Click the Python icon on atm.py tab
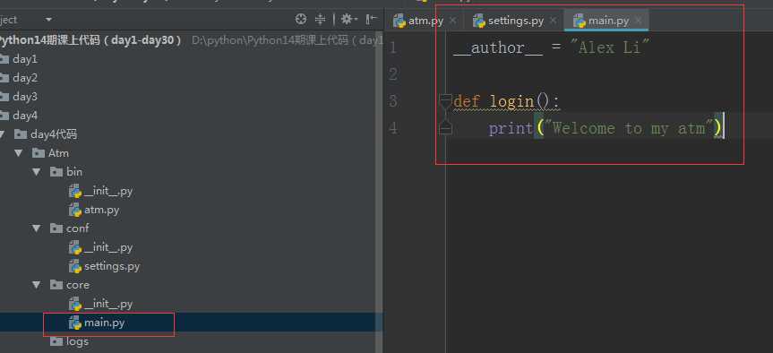This screenshot has width=773, height=353. [x=399, y=21]
